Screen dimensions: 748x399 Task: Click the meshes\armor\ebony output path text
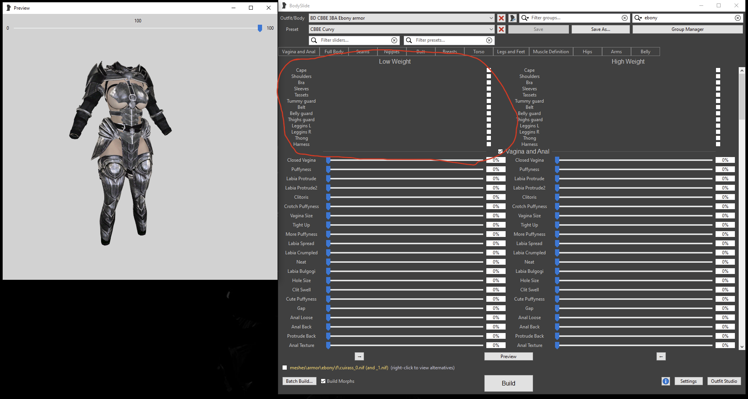point(339,368)
